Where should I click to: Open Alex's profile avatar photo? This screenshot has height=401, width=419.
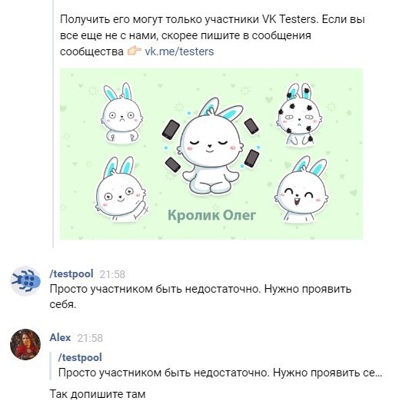click(25, 344)
